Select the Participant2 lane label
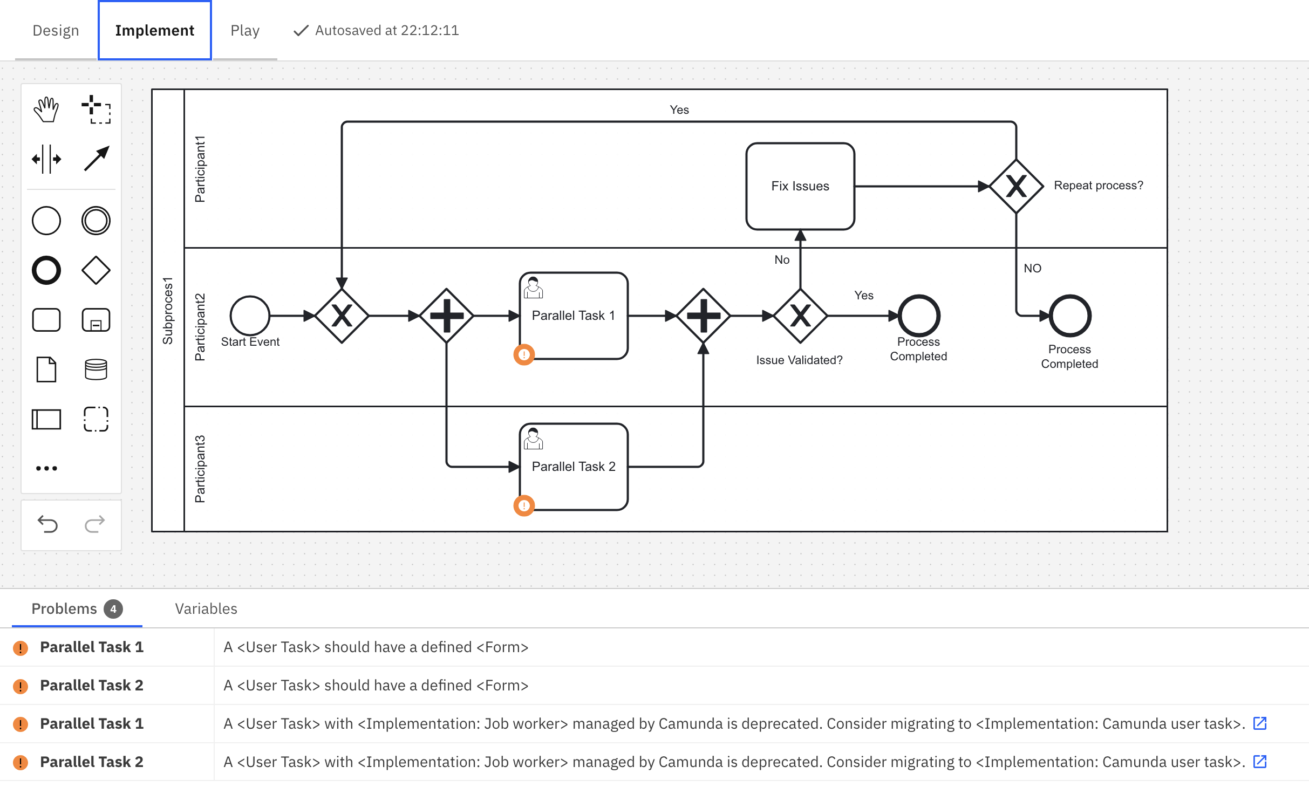Image resolution: width=1309 pixels, height=794 pixels. pyautogui.click(x=200, y=327)
